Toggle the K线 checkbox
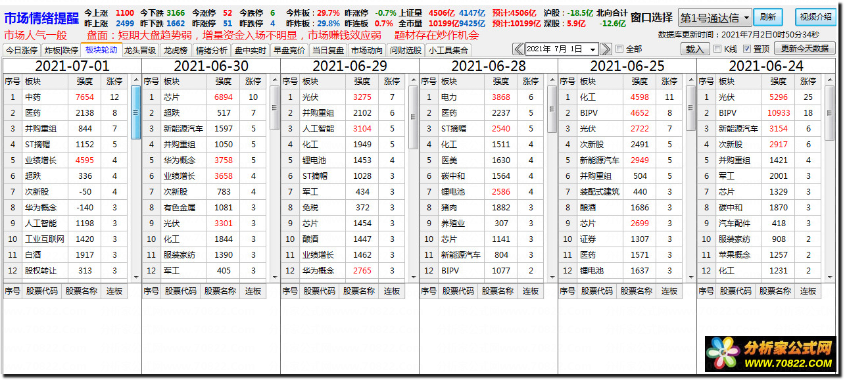Viewport: 845px width, 380px height. pos(717,49)
